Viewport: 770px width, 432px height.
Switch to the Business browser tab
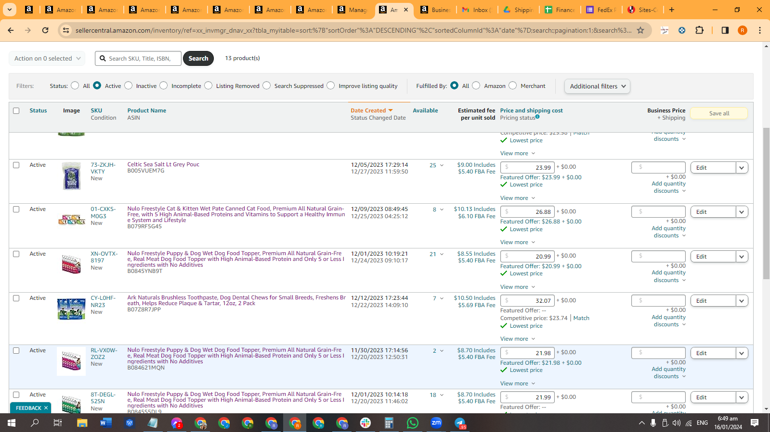pos(435,10)
